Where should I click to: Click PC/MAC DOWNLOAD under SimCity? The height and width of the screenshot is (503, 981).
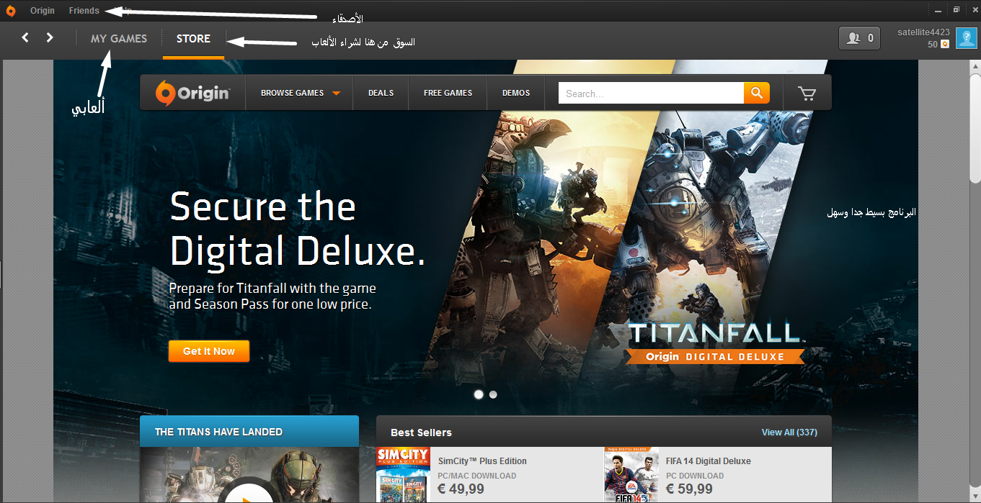tap(477, 476)
